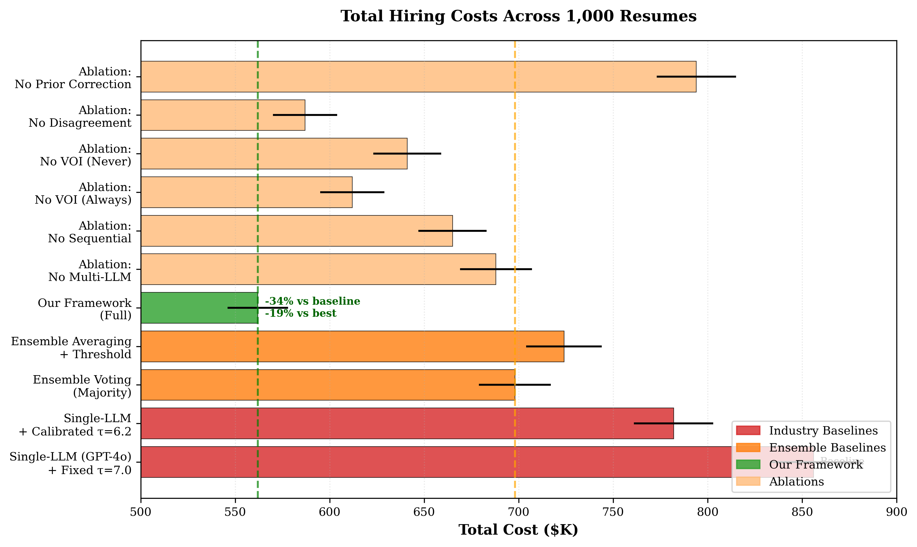Click the Total Cost ($K) axis label
This screenshot has height=547, width=917.
(518, 530)
